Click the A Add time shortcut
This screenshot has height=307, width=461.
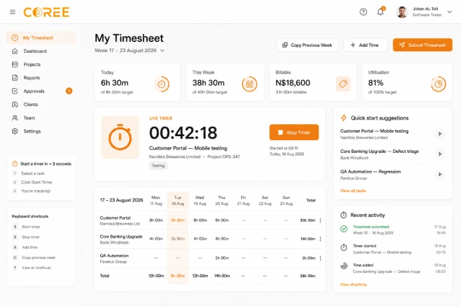click(25, 248)
